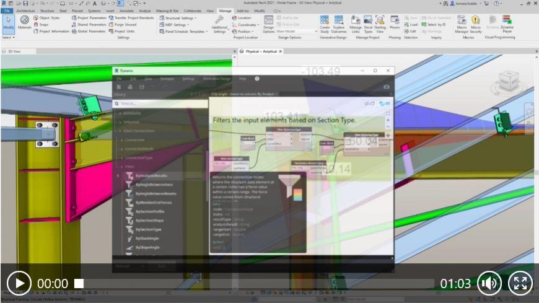Viewport: 539px width, 303px height.
Task: Switch to the Add-Ins ribbon tab
Action: point(243,11)
